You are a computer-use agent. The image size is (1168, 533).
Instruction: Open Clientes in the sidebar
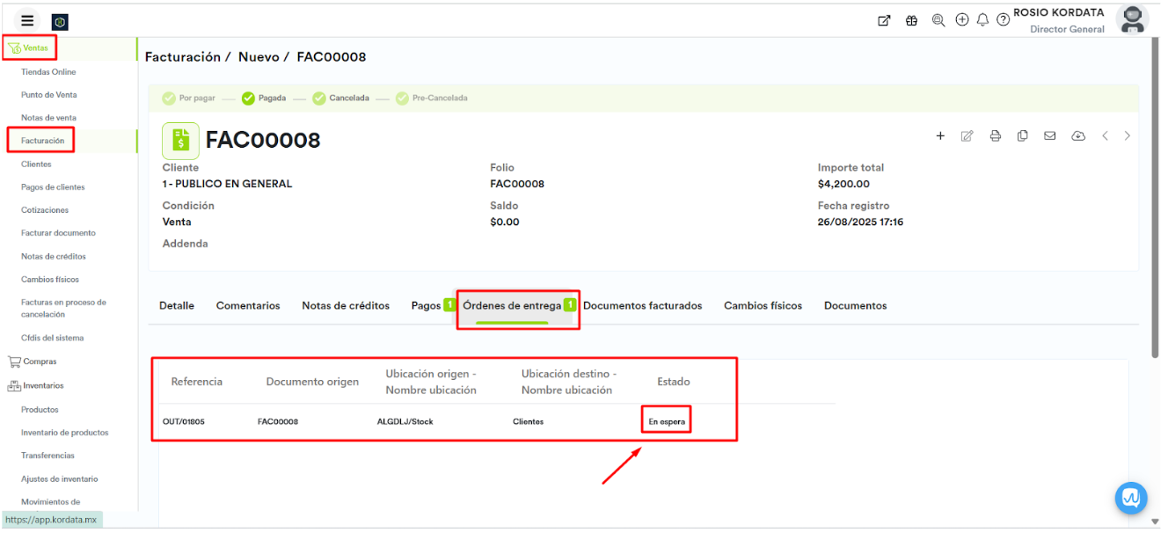[36, 164]
